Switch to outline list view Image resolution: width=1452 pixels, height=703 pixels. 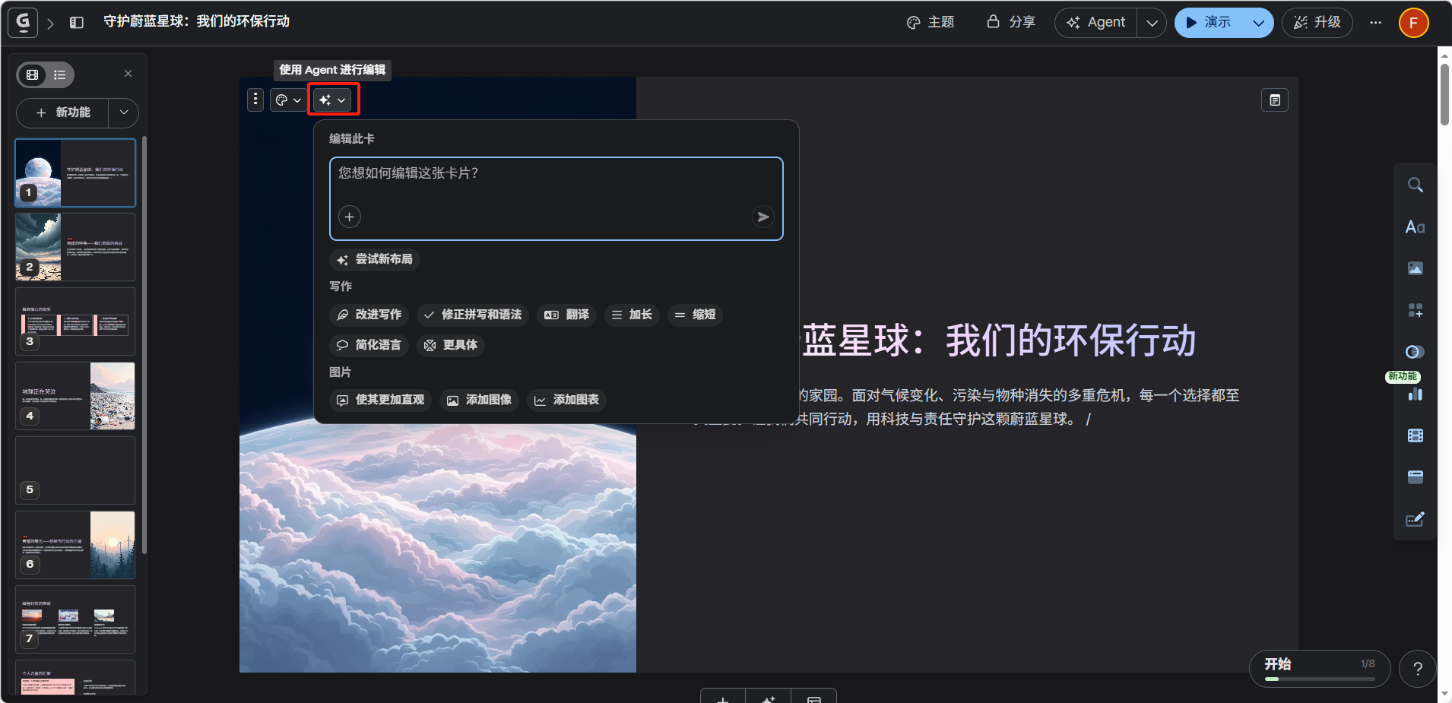pyautogui.click(x=59, y=74)
